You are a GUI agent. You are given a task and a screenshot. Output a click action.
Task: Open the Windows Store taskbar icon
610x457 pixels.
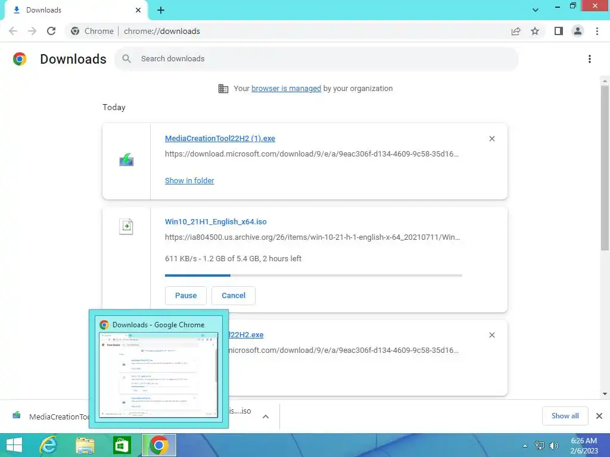pyautogui.click(x=122, y=445)
